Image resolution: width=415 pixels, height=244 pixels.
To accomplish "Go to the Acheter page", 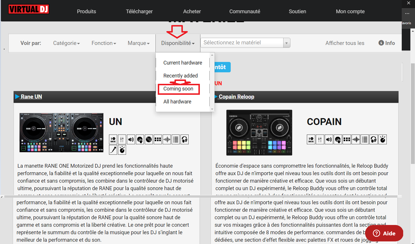I will coord(192,11).
